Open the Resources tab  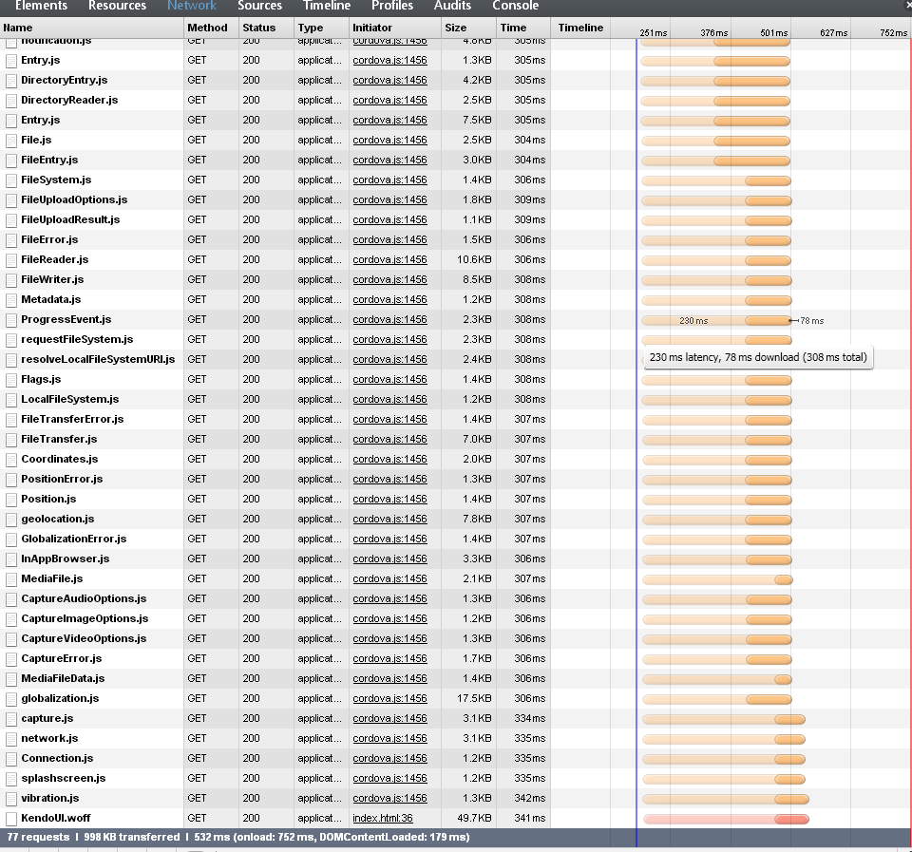[118, 6]
